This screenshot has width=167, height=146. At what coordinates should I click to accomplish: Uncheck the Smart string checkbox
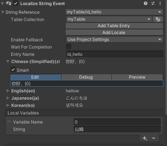point(13,70)
